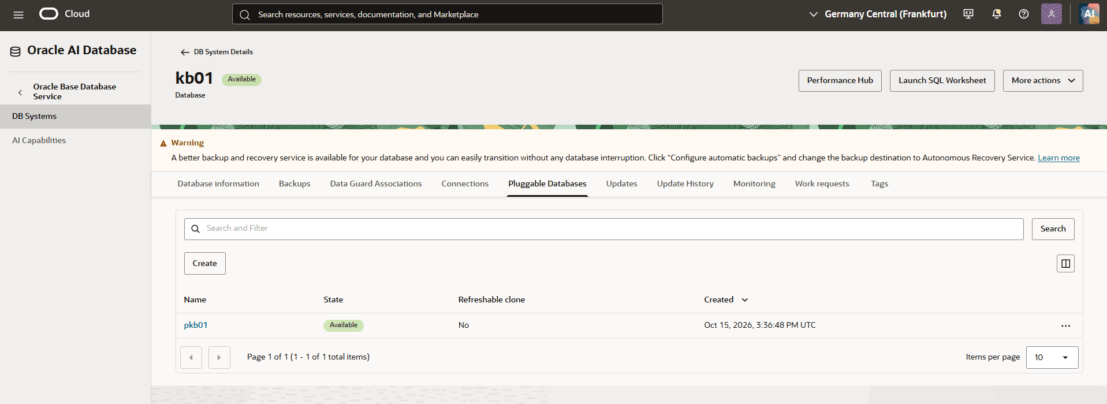Screen dimensions: 1107x404
Task: Focus the Search and Filter field
Action: [604, 229]
